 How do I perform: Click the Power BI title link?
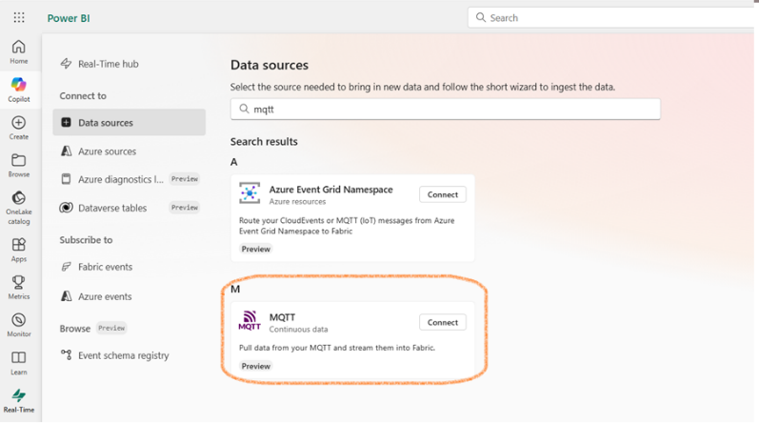click(x=69, y=18)
